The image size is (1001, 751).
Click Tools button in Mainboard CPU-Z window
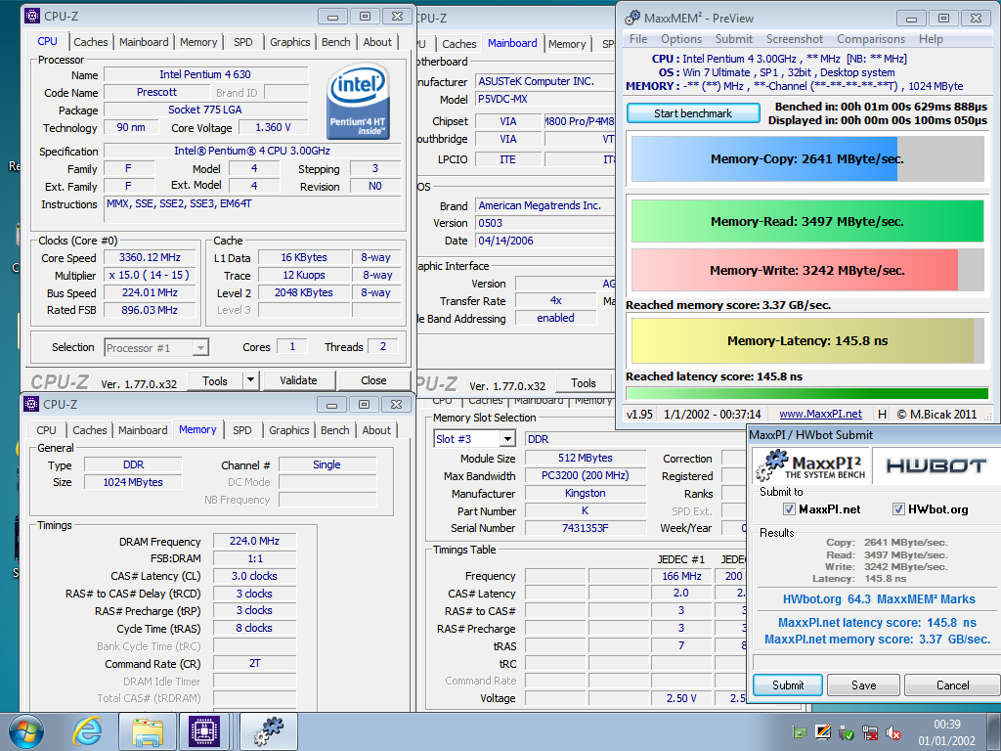pyautogui.click(x=584, y=383)
